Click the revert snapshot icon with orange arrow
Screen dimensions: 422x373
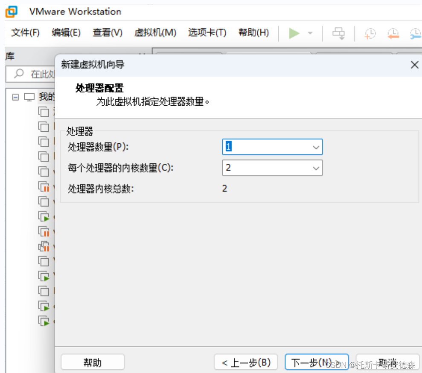393,34
